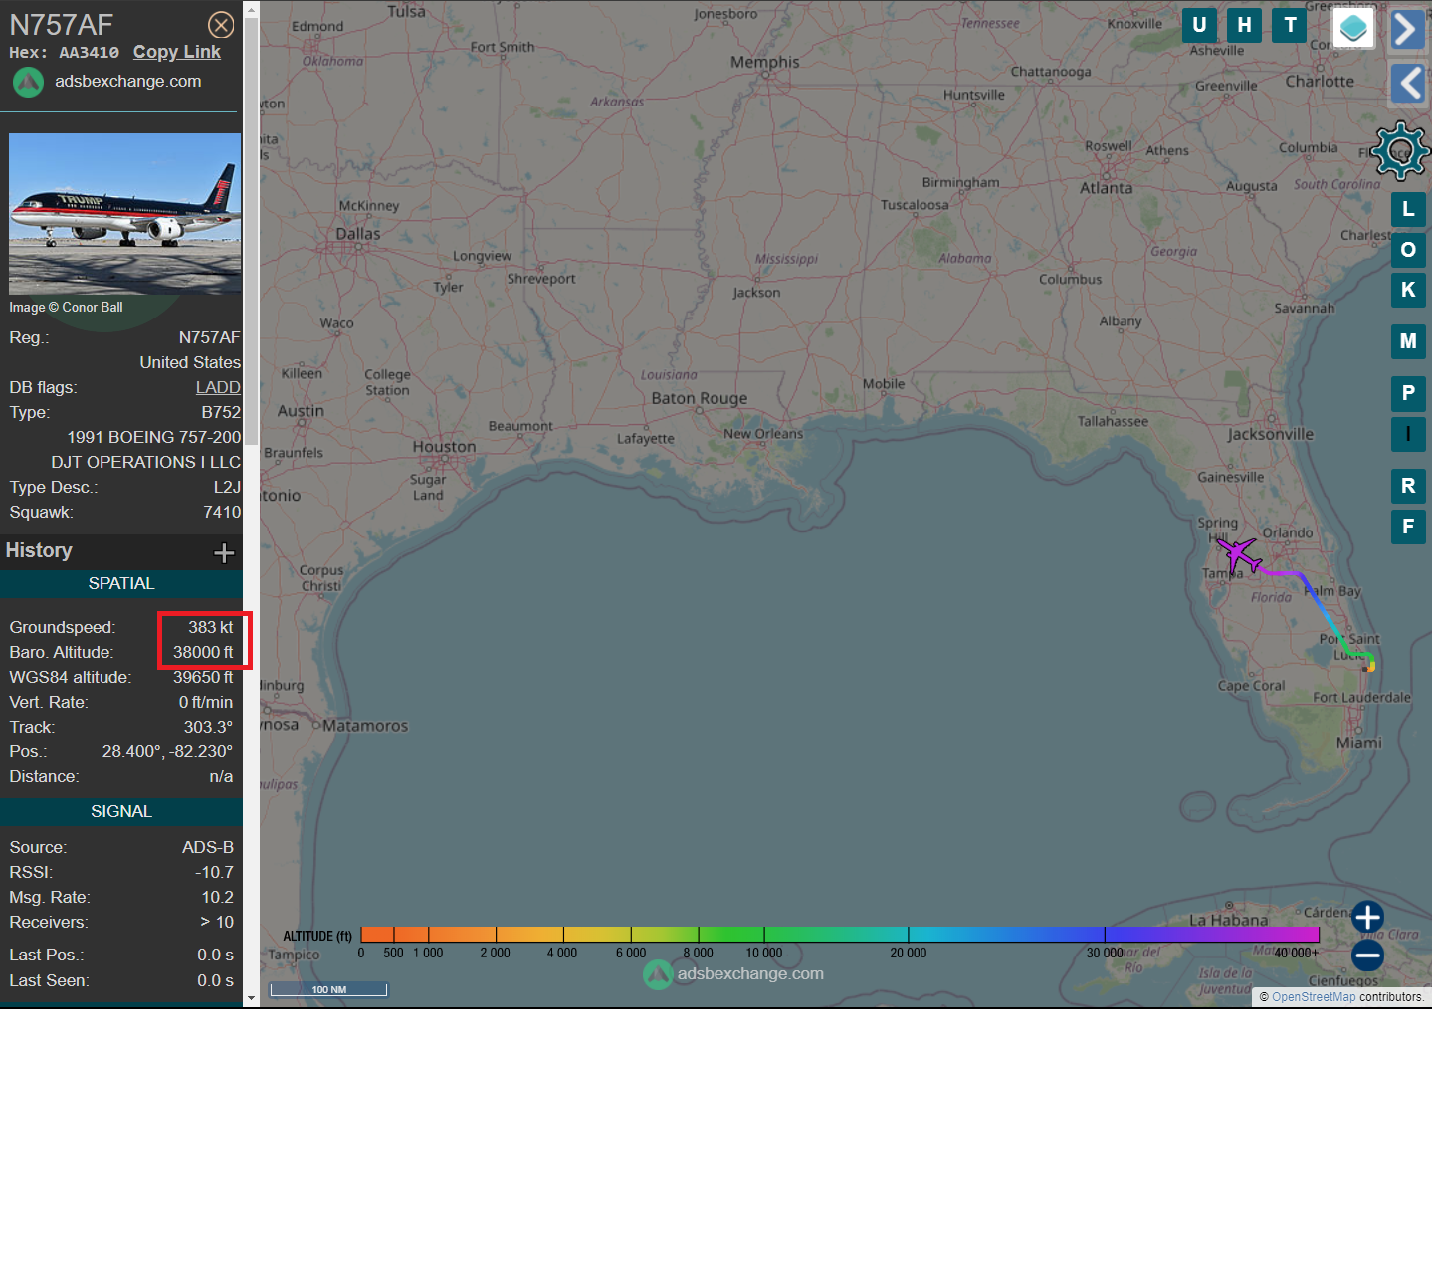The image size is (1432, 1274).
Task: Click the SIGNAL section header
Action: [121, 812]
